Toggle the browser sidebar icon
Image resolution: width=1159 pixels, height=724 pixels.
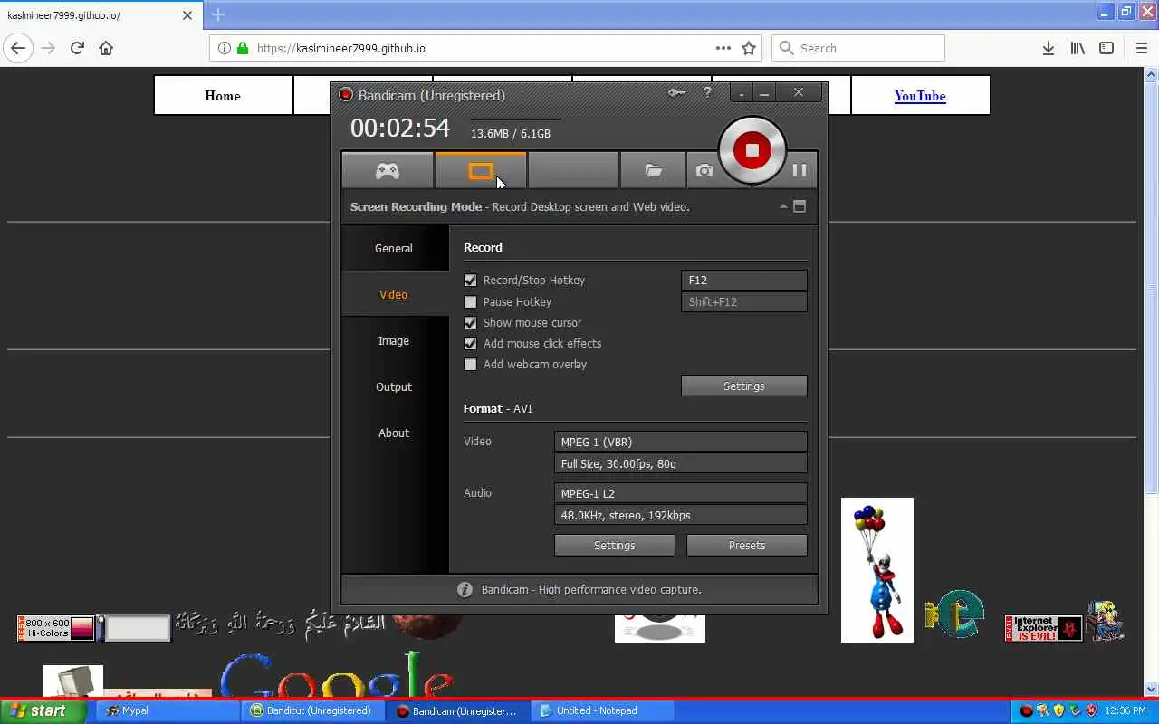click(1106, 48)
